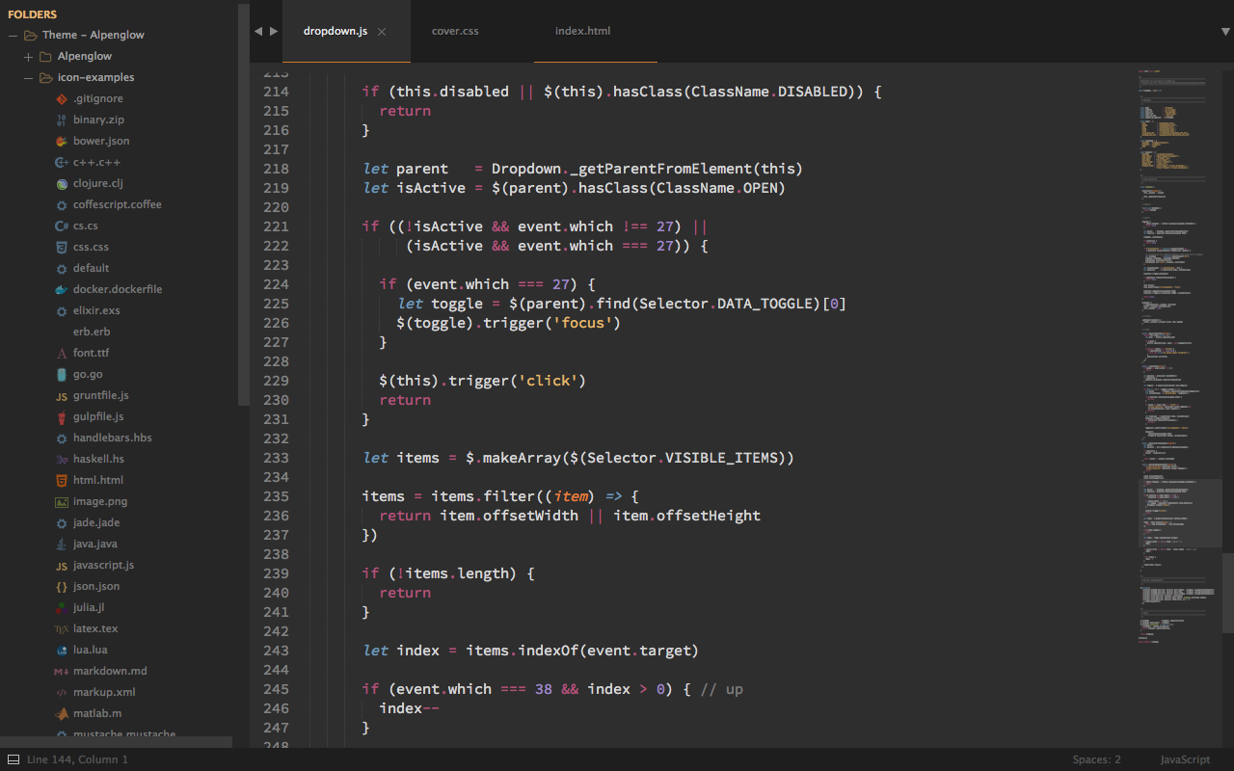This screenshot has width=1234, height=771.
Task: Toggle the sidebar panel icon in status bar
Action: (x=13, y=759)
